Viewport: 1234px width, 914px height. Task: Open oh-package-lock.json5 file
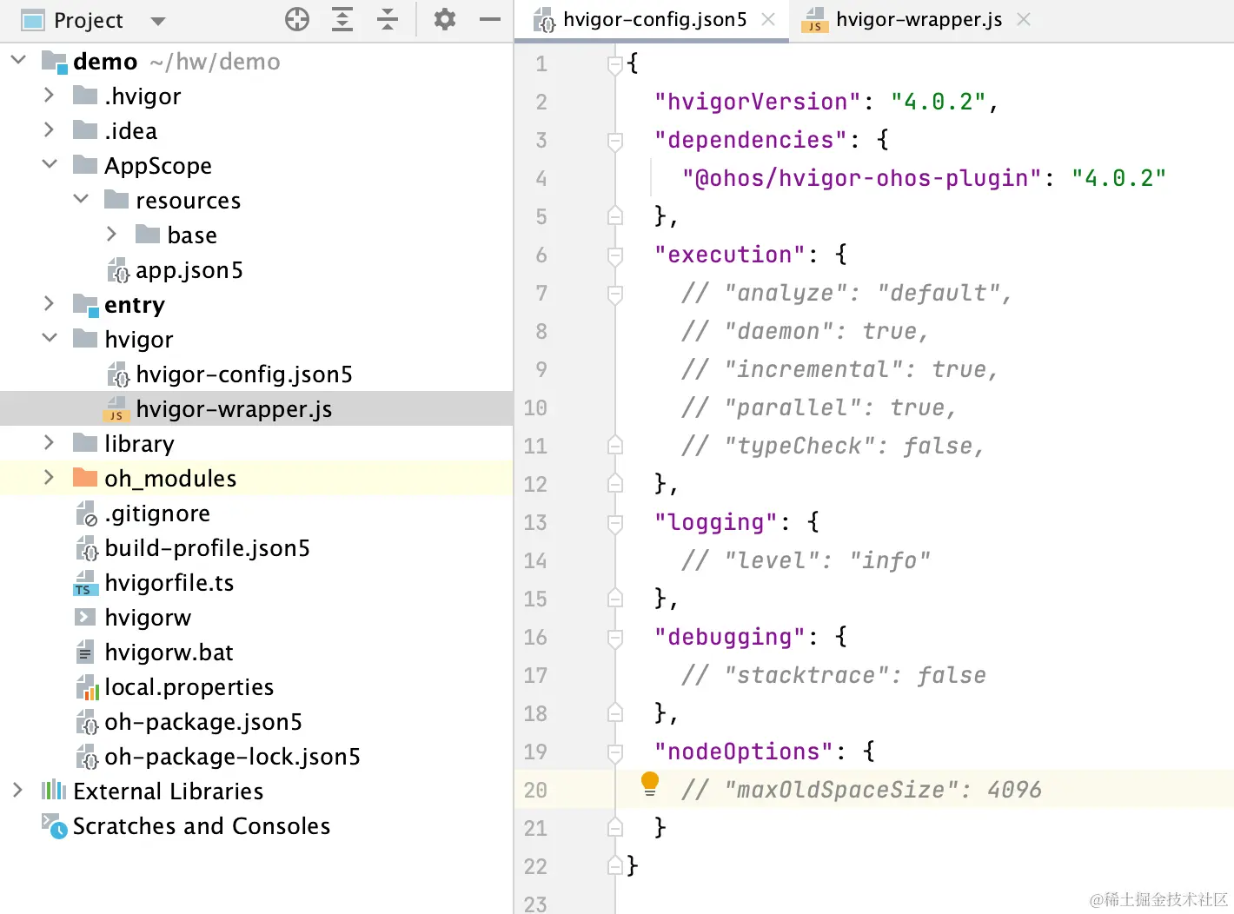pos(232,757)
